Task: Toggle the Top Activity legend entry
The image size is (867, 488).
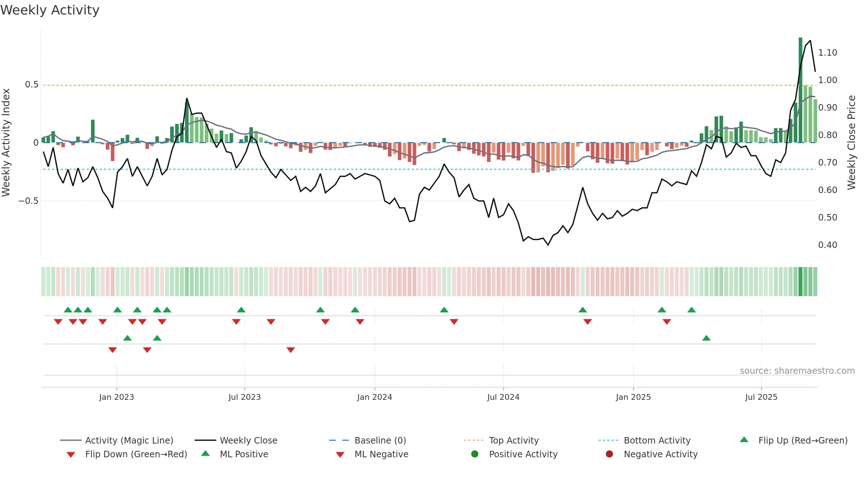Action: pyautogui.click(x=501, y=440)
